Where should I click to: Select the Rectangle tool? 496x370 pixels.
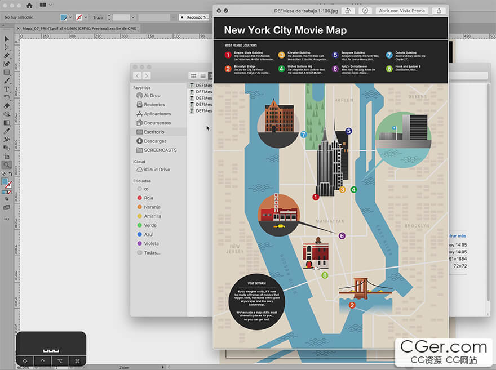pos(7,72)
